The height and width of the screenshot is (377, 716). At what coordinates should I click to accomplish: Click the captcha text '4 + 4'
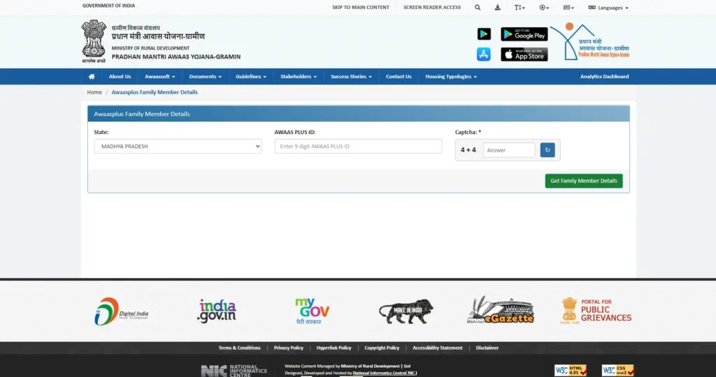468,150
